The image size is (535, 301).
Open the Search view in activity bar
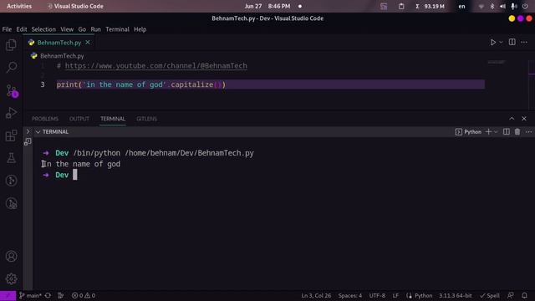coord(11,67)
